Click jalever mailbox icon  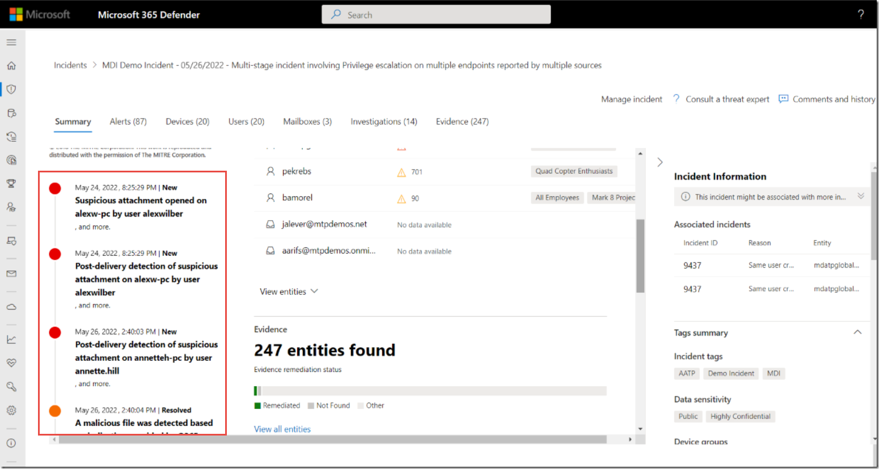[x=271, y=225]
